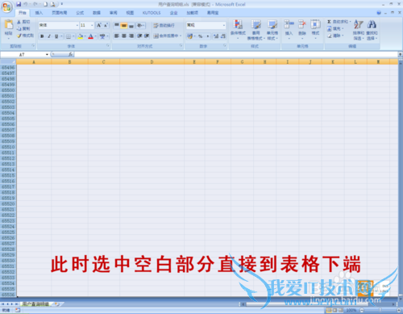Open print preview from quick access toolbar
403x314 pixels.
click(53, 4)
